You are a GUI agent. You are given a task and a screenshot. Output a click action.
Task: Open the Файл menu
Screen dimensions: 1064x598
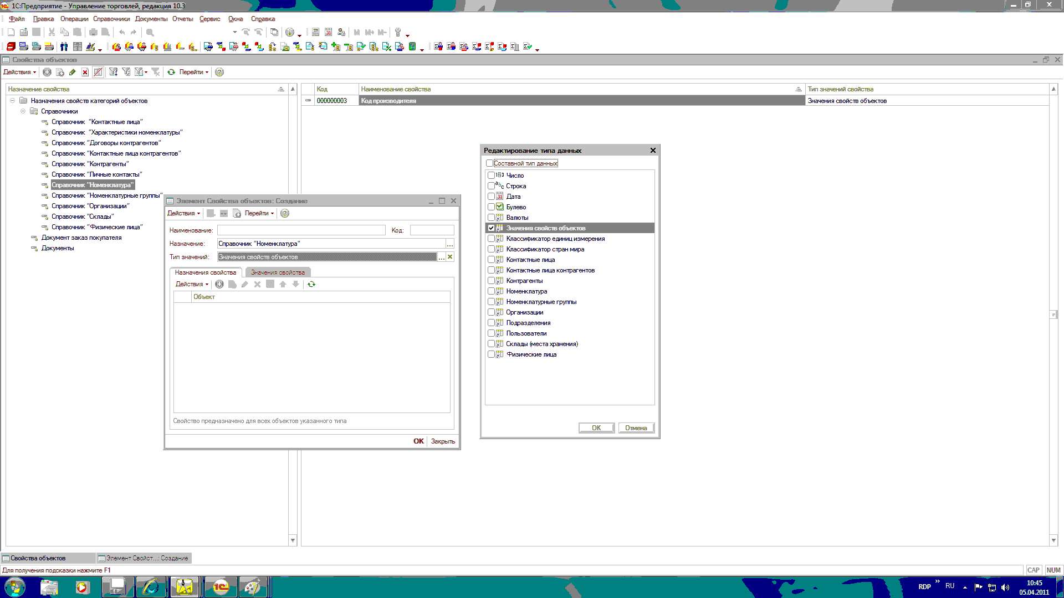click(x=17, y=19)
